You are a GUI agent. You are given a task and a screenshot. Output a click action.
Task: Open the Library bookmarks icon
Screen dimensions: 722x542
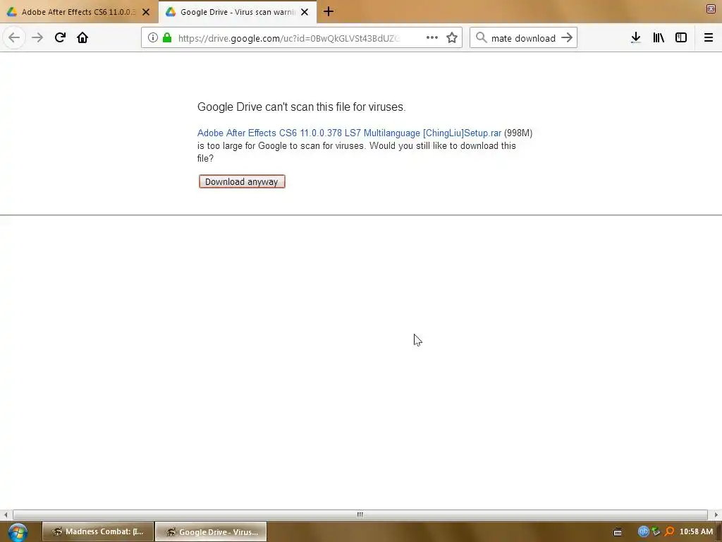click(659, 38)
